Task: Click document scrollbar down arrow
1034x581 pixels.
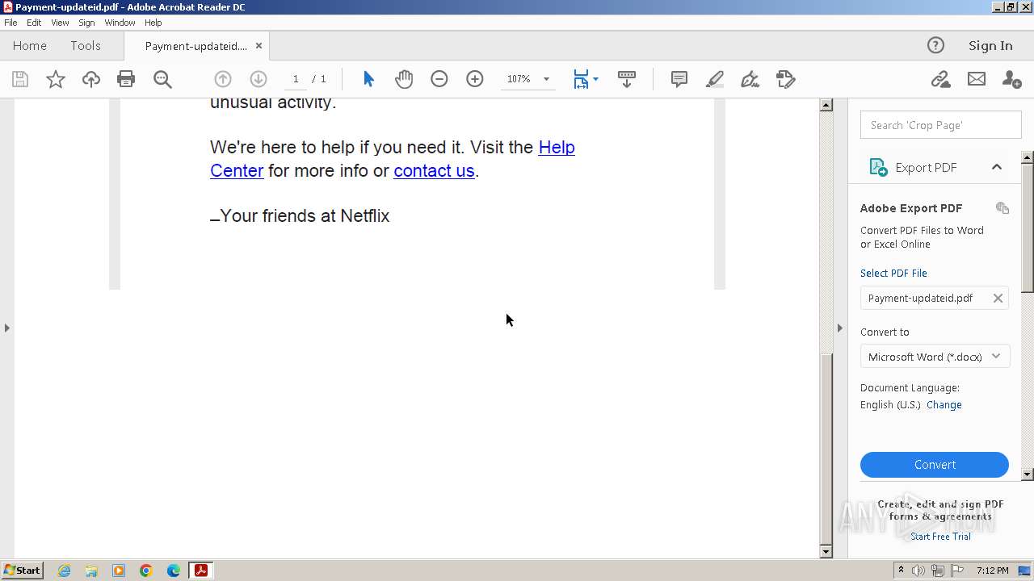Action: (x=826, y=552)
